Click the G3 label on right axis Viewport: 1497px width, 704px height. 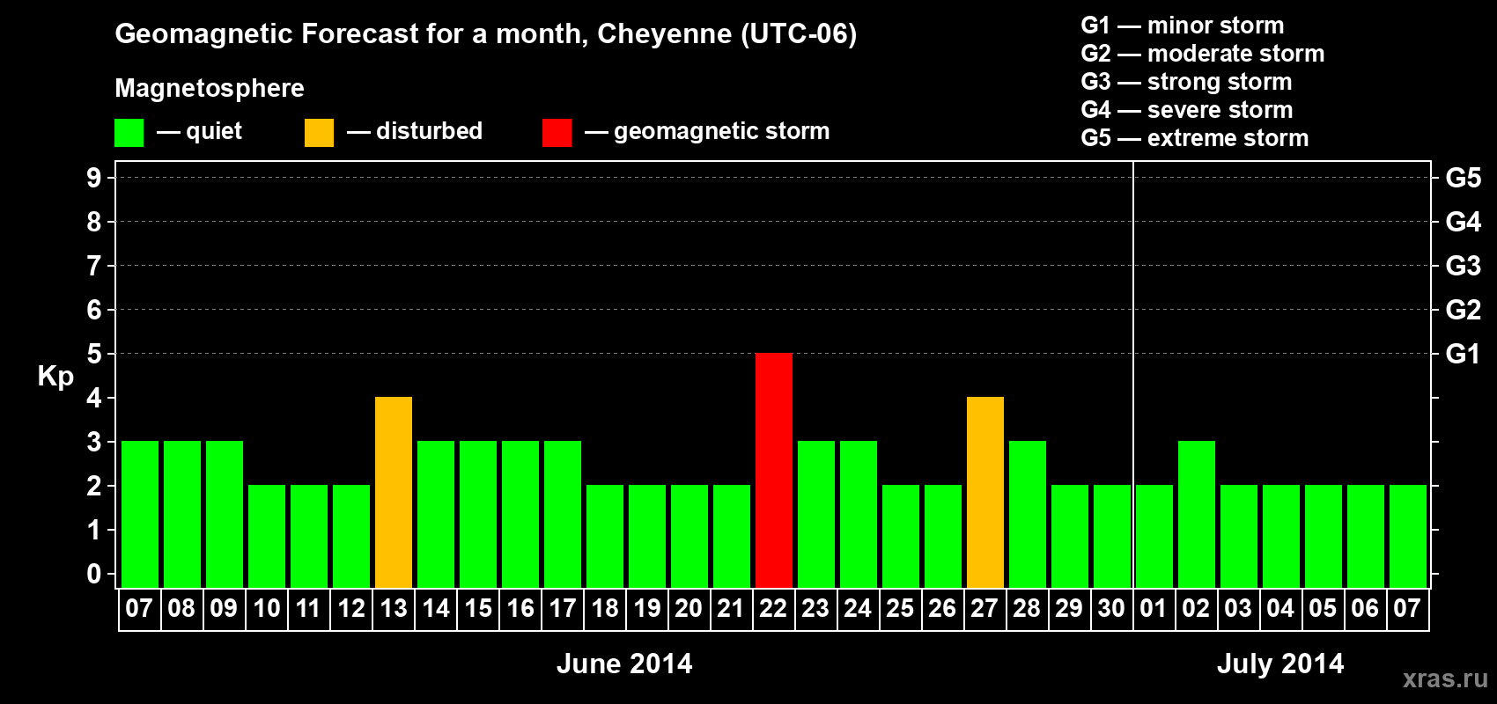(1463, 266)
